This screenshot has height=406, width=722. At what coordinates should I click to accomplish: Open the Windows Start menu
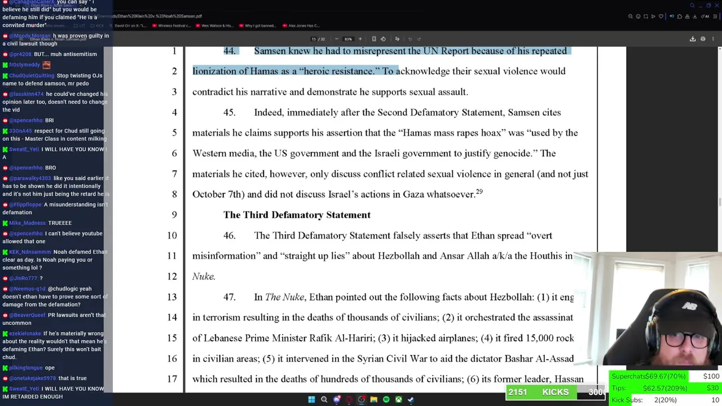pos(311,399)
